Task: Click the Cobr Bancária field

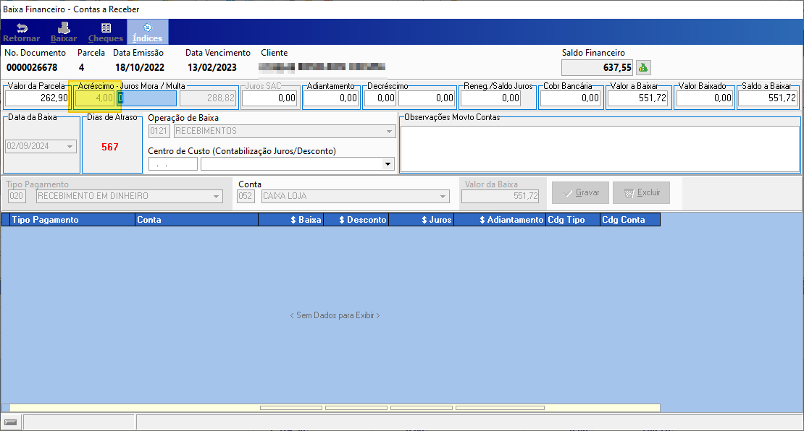Action: (570, 98)
